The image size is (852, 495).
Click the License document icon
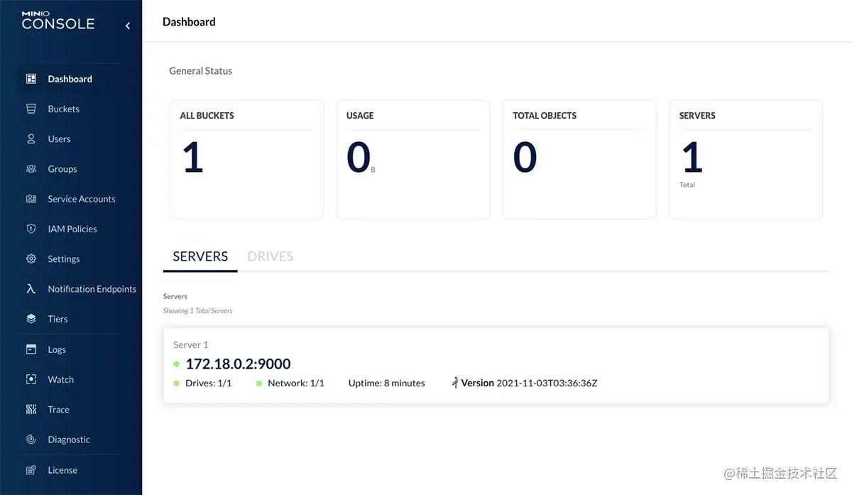31,470
